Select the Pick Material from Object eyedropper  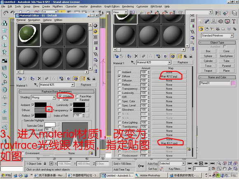coord(36,85)
